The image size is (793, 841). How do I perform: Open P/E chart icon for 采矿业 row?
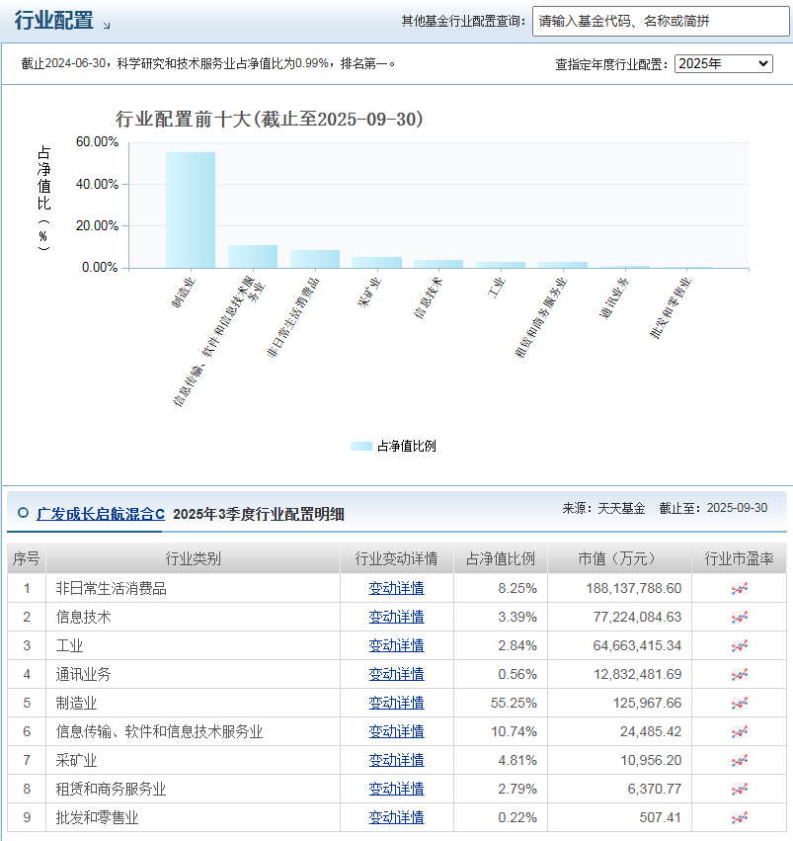[x=739, y=761]
